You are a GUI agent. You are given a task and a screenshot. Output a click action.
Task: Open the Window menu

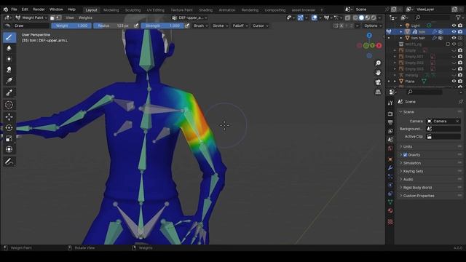[56, 9]
